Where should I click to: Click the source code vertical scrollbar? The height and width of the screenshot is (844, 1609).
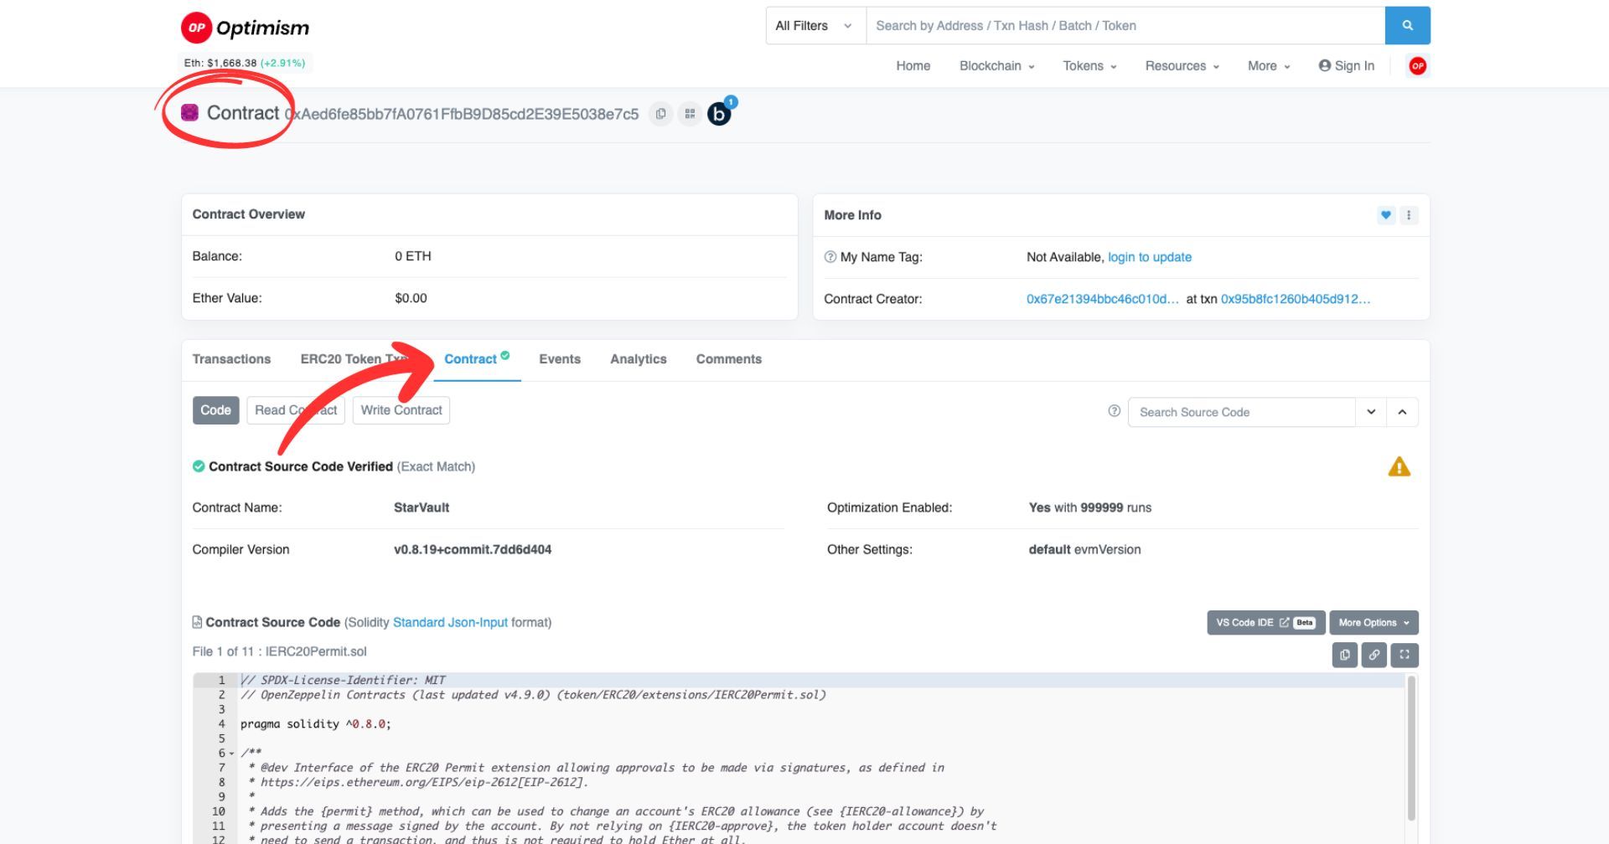pyautogui.click(x=1411, y=748)
